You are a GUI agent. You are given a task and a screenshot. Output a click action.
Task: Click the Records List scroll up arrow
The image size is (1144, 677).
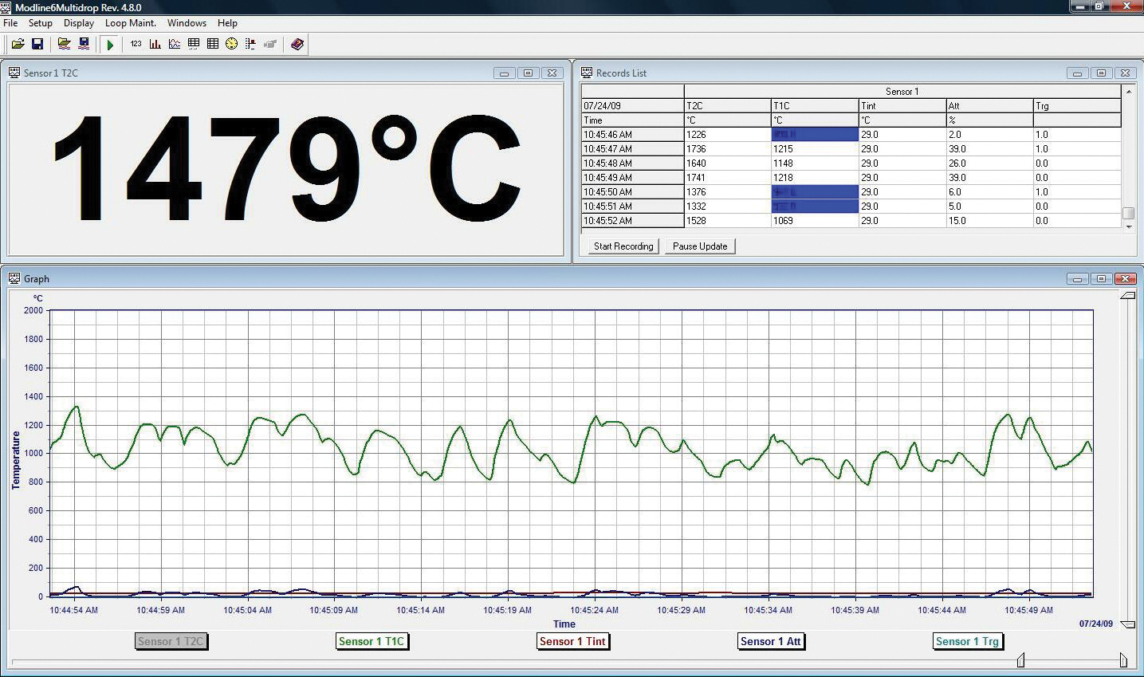1128,92
